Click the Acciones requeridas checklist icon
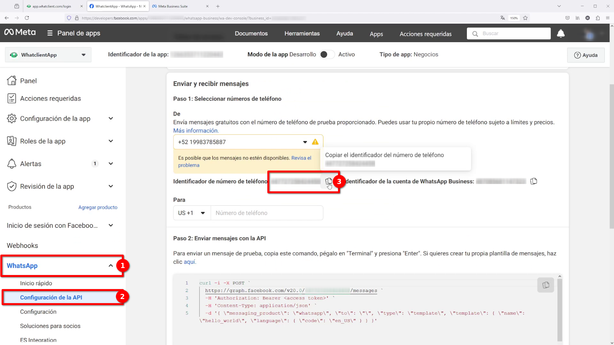Image resolution: width=614 pixels, height=345 pixels. click(12, 98)
